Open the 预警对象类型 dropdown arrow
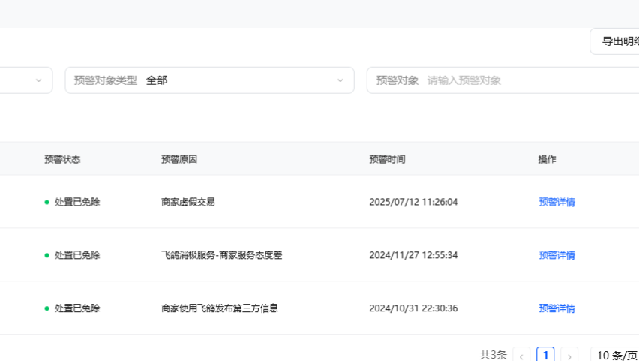The image size is (639, 361). pos(340,80)
